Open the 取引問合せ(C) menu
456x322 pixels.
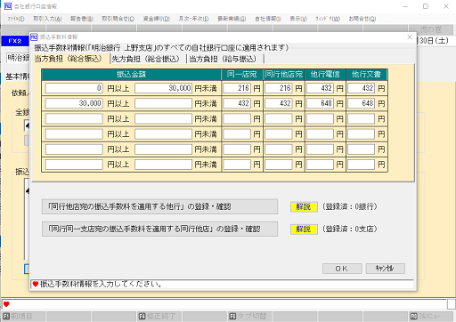click(x=118, y=19)
